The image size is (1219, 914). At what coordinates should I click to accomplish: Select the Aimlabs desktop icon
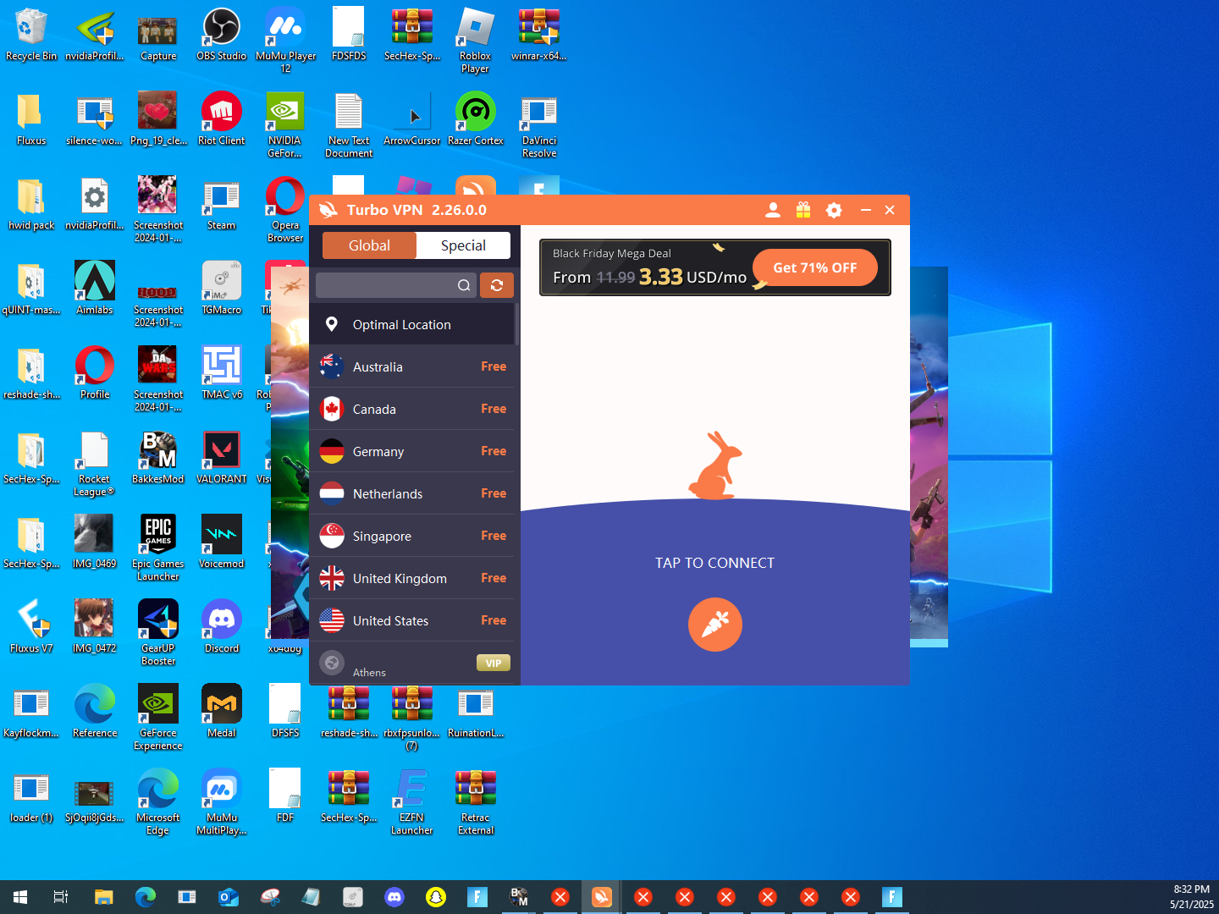pos(95,289)
